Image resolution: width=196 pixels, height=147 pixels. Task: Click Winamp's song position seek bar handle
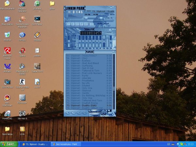90,20
